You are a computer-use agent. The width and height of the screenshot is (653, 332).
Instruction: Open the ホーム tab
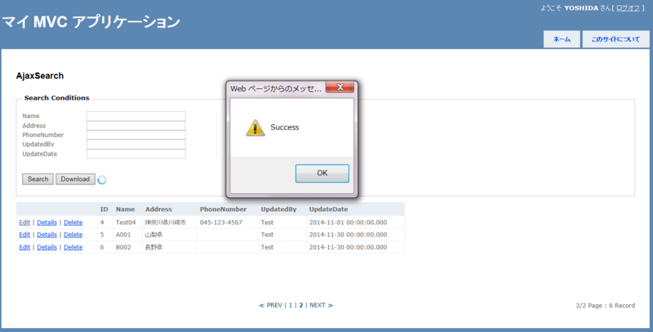[x=562, y=39]
